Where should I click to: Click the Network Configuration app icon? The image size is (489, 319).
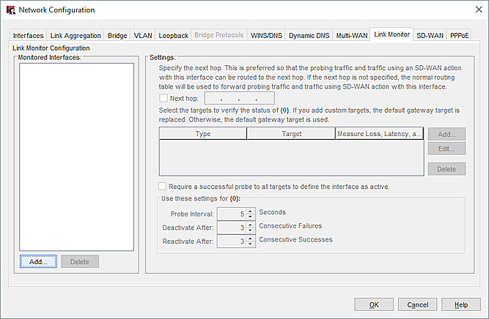pyautogui.click(x=12, y=10)
